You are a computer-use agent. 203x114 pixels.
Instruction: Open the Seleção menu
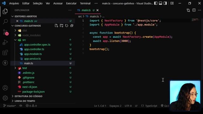(37, 3)
